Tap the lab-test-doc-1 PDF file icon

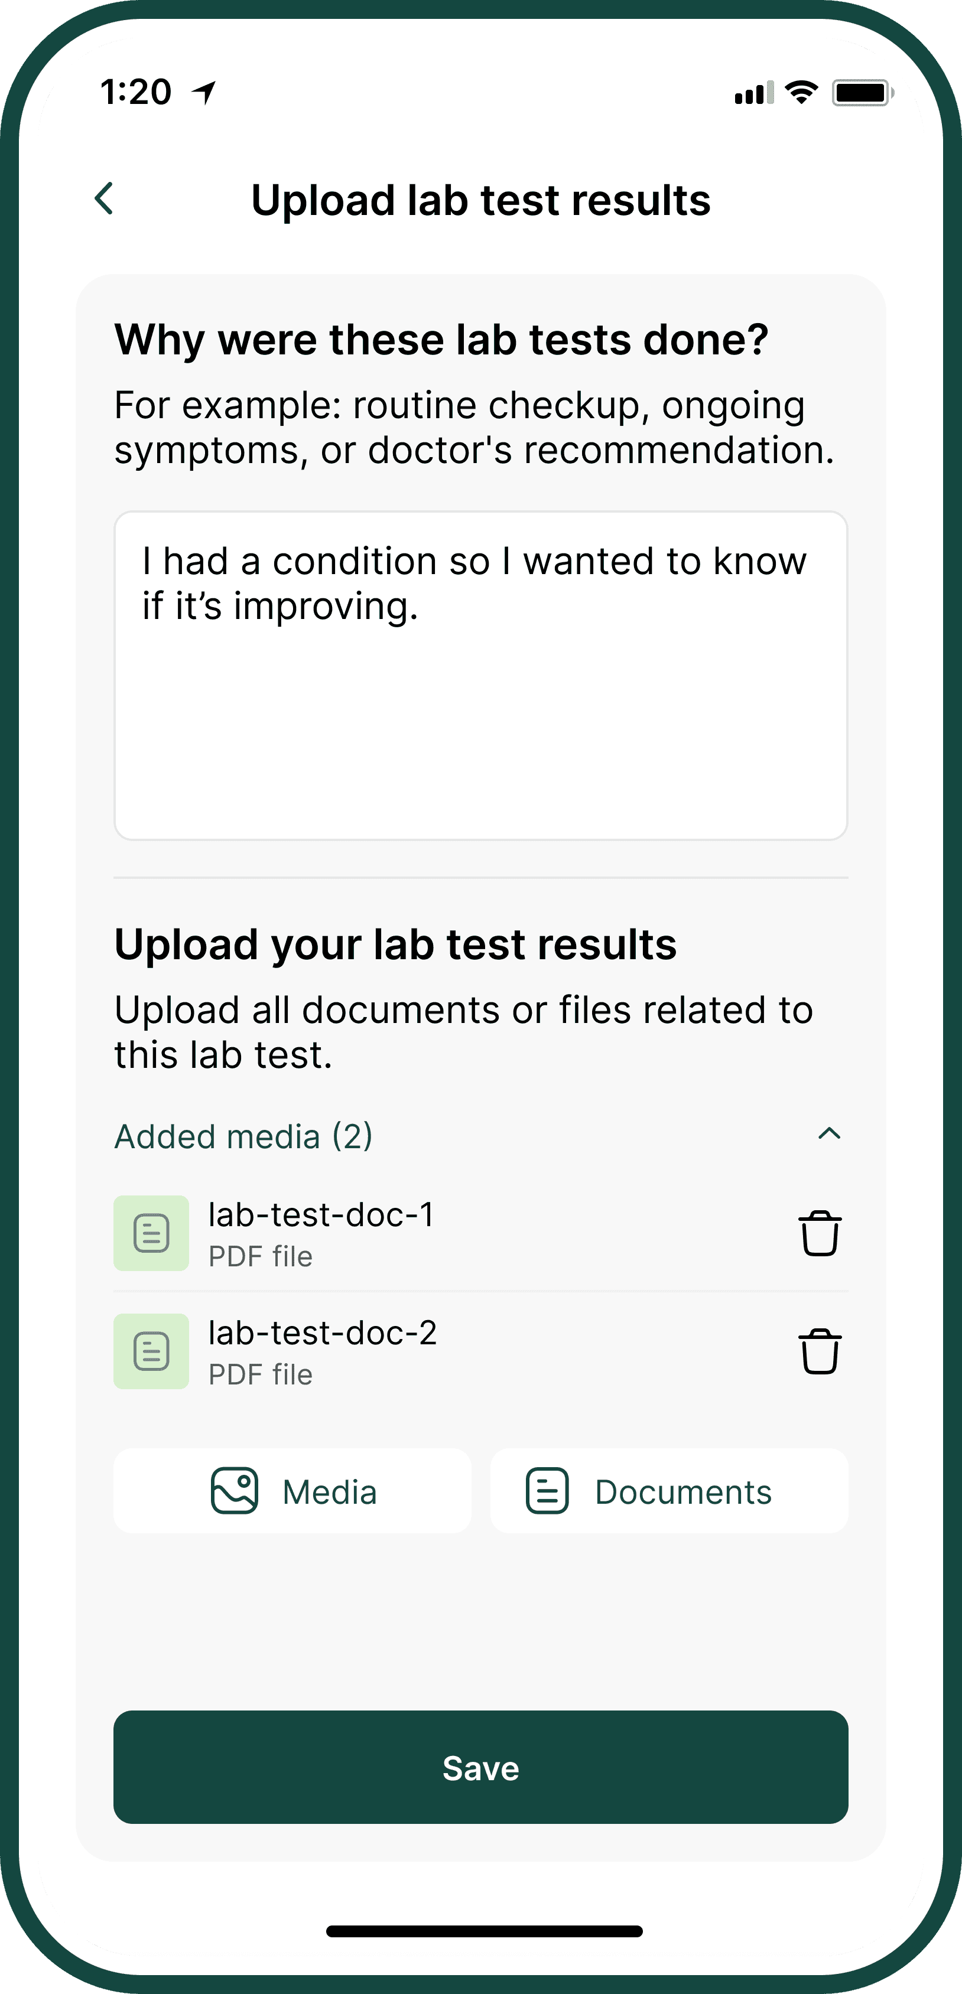coord(151,1232)
